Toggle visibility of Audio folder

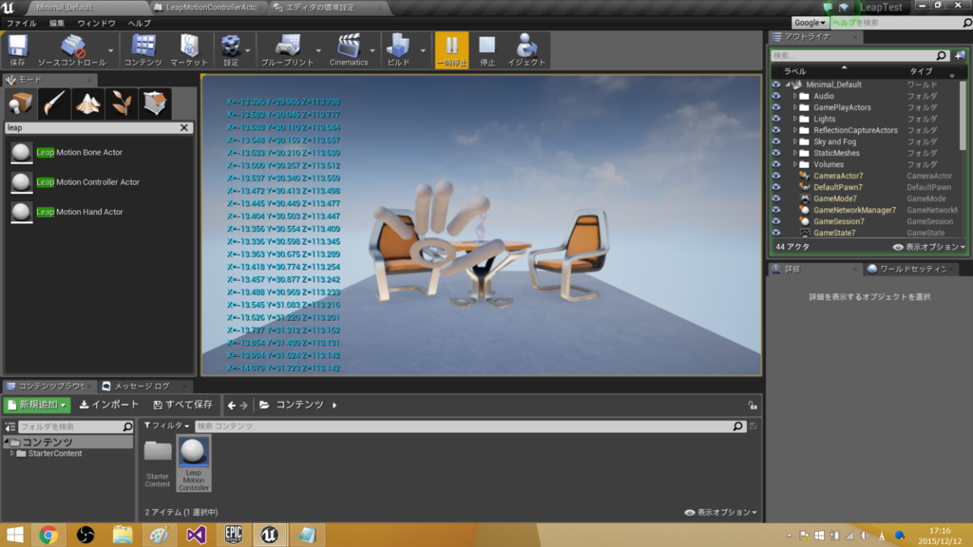pyautogui.click(x=776, y=96)
